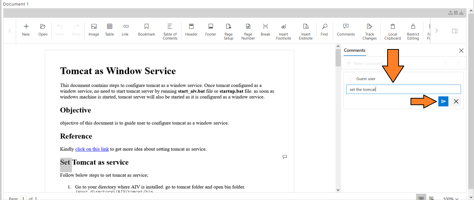Image resolution: width=474 pixels, height=200 pixels.
Task: Insert an Image into the document
Action: tap(94, 30)
